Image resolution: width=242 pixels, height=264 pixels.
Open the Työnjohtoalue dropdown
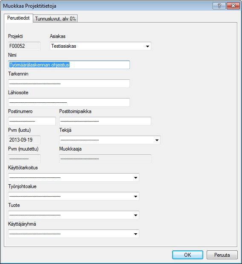click(x=135, y=196)
